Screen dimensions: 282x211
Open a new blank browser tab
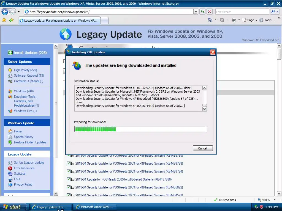(104, 21)
